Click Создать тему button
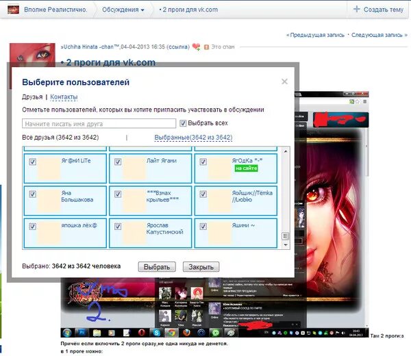411x356 pixels. pos(378,10)
